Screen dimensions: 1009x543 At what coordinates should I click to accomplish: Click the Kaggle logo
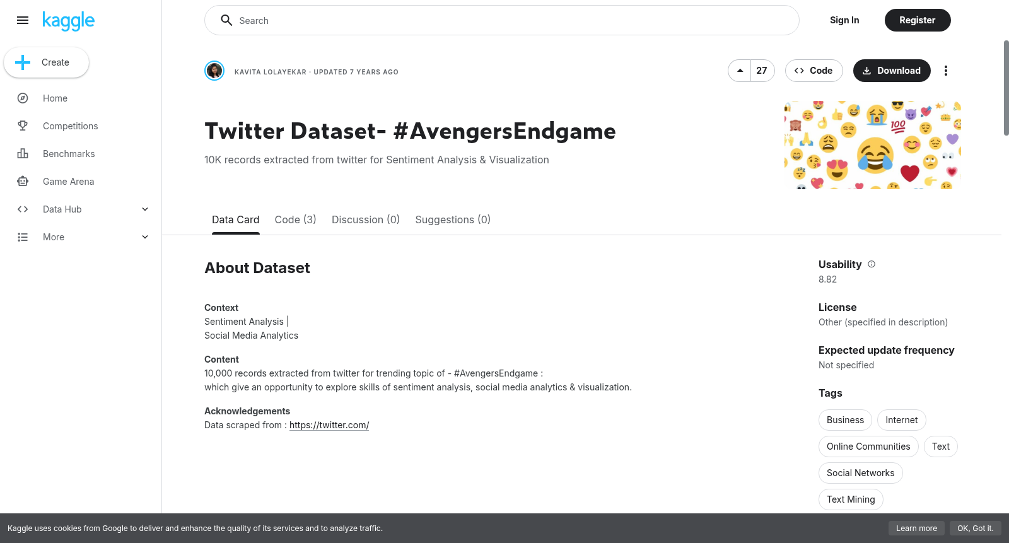(x=69, y=21)
